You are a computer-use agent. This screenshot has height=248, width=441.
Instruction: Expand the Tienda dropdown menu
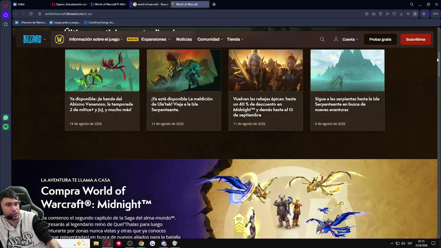[x=235, y=39]
